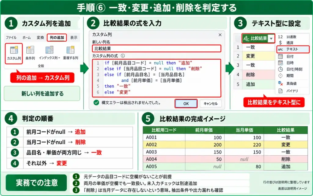Click the 前月コードがnull → 追加 row
This screenshot has height=196, width=313.
tap(70, 132)
